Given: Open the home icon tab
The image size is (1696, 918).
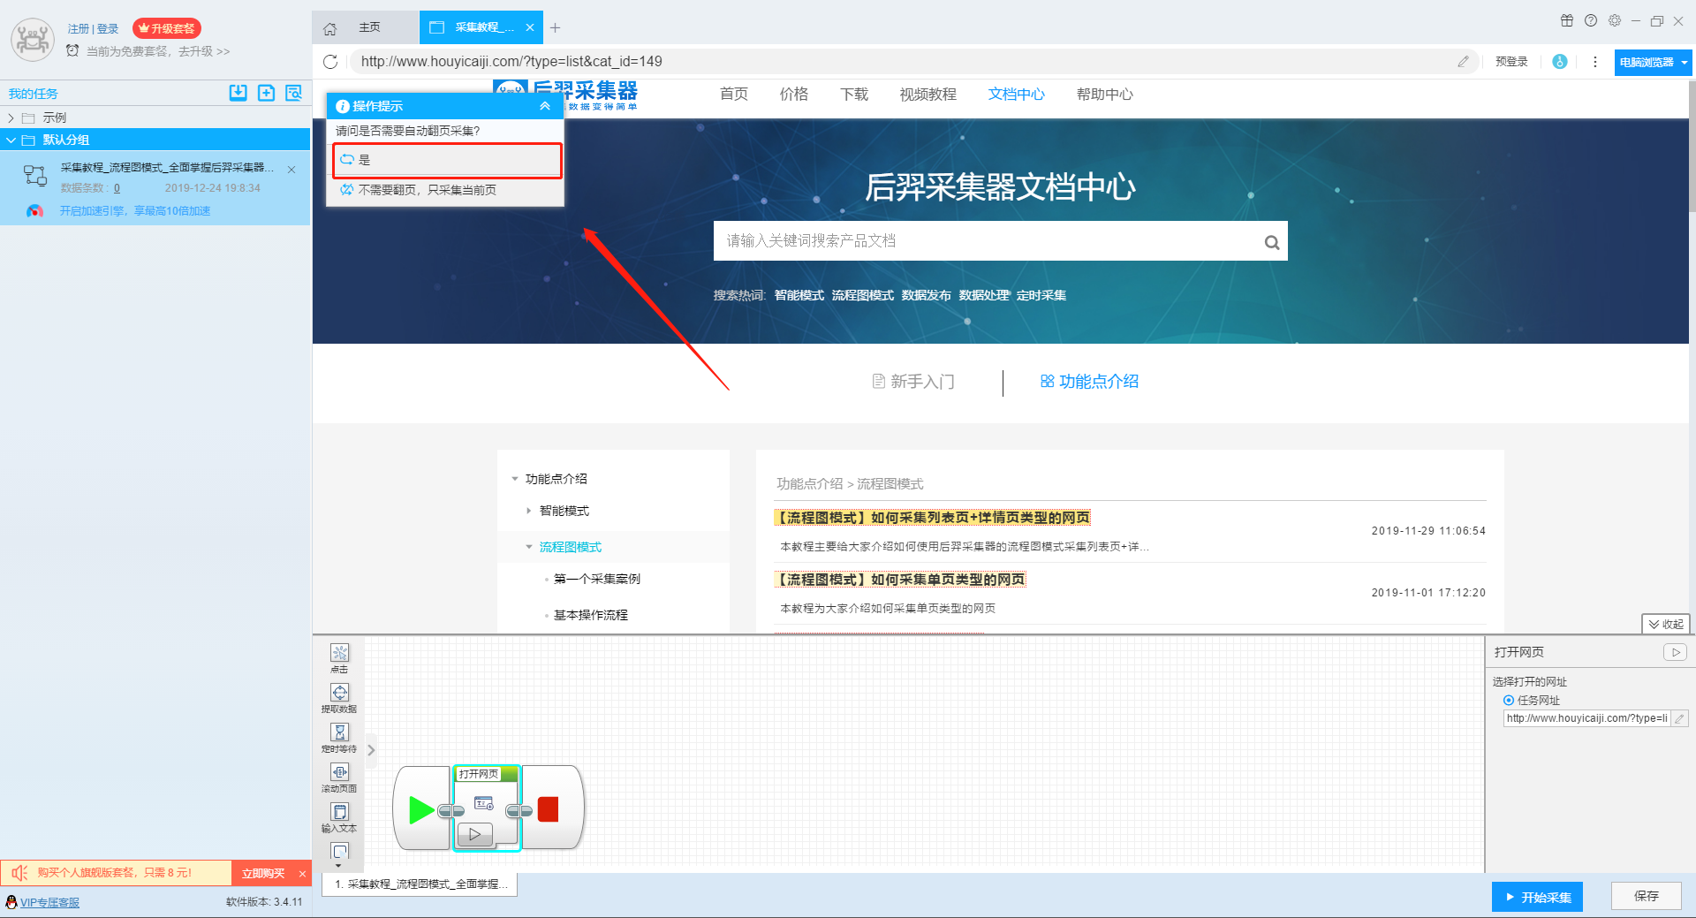Looking at the screenshot, I should pos(330,28).
